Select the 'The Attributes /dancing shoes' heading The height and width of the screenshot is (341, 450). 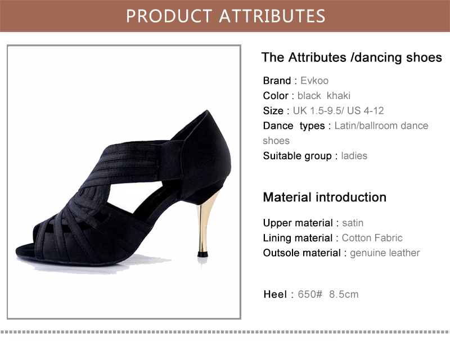pos(352,57)
